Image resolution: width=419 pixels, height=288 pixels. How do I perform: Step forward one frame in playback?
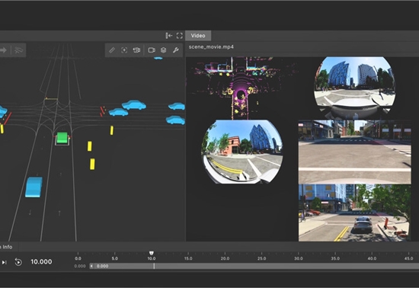coord(4,262)
